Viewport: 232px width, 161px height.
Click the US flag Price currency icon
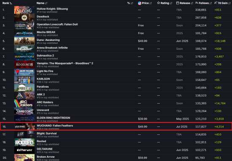point(139,3)
